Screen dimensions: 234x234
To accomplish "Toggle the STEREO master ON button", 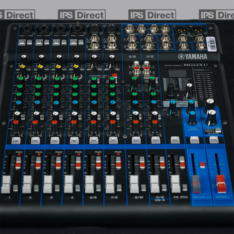I will [214, 140].
